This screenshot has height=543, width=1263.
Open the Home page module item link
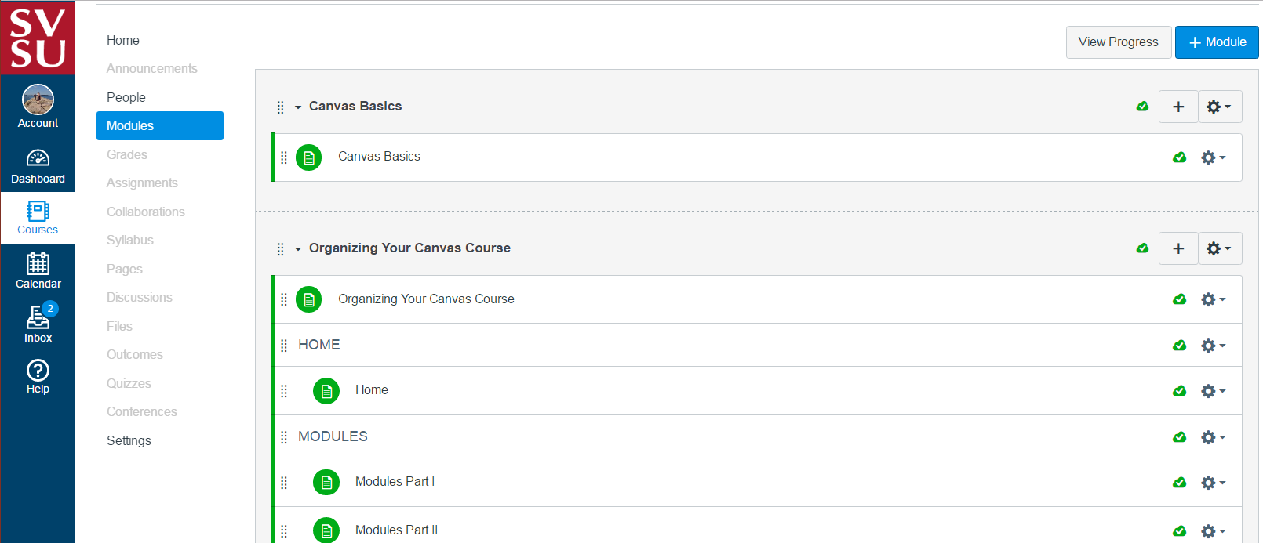[x=372, y=390]
